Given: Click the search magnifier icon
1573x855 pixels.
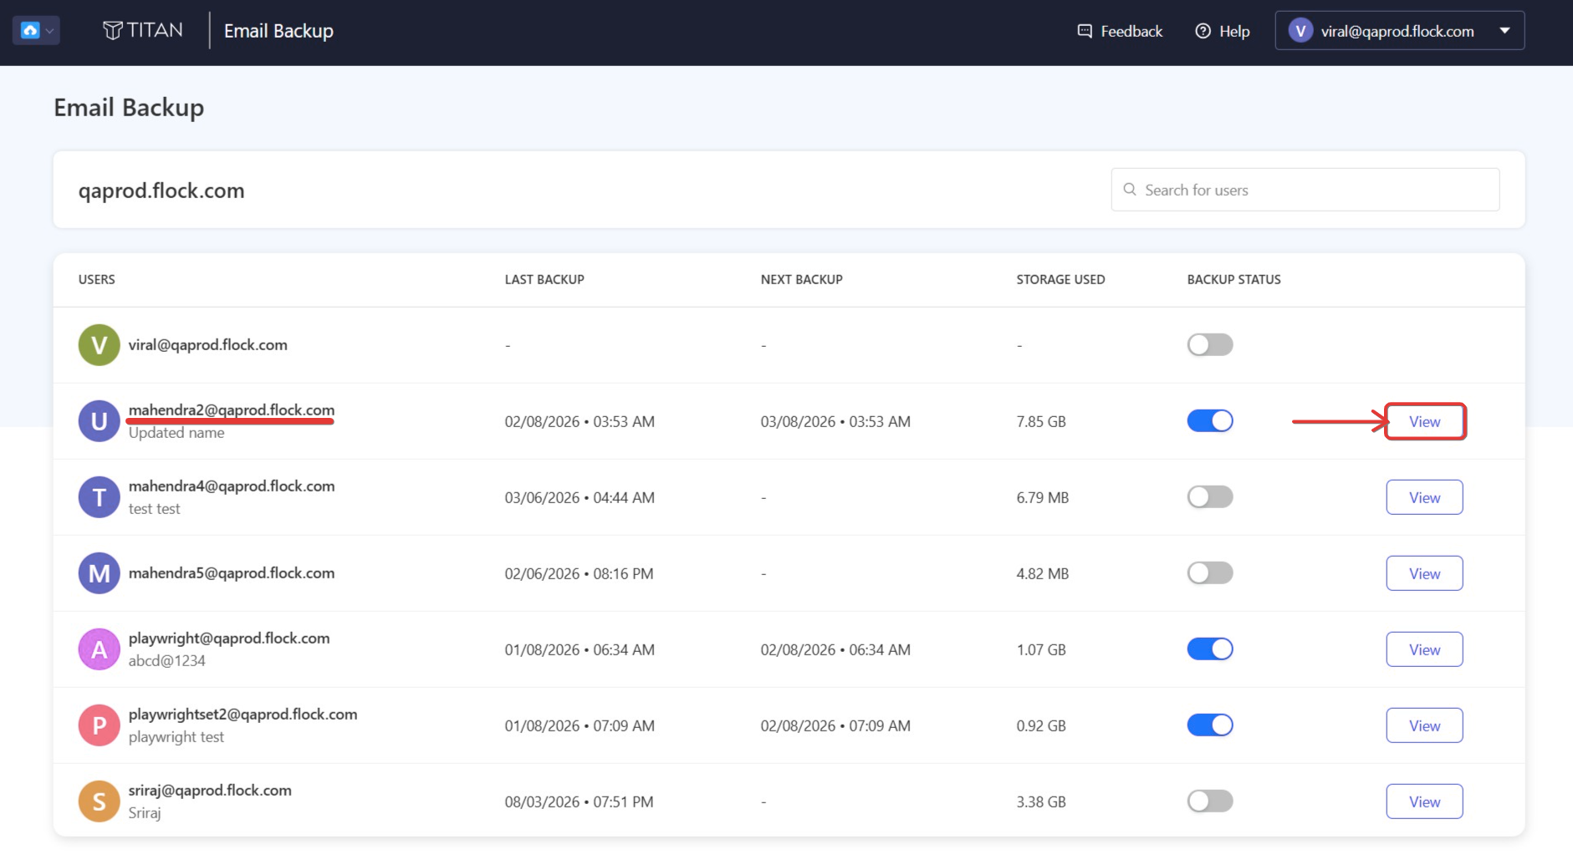Looking at the screenshot, I should (1130, 190).
